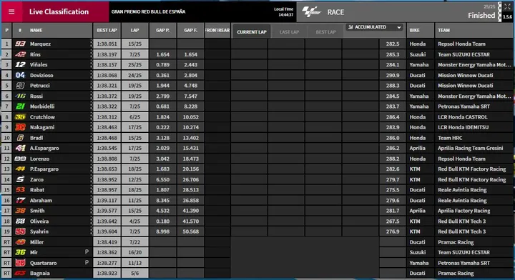This screenshot has height=280, width=515.
Task: Sort by GAP F. column header
Action: 190,30
